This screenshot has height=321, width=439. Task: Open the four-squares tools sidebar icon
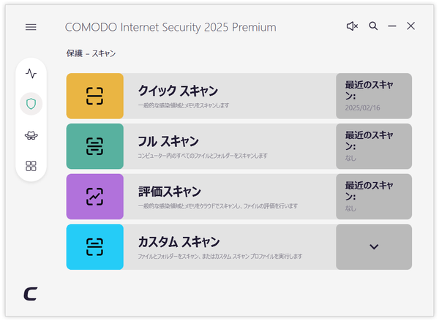(x=31, y=166)
